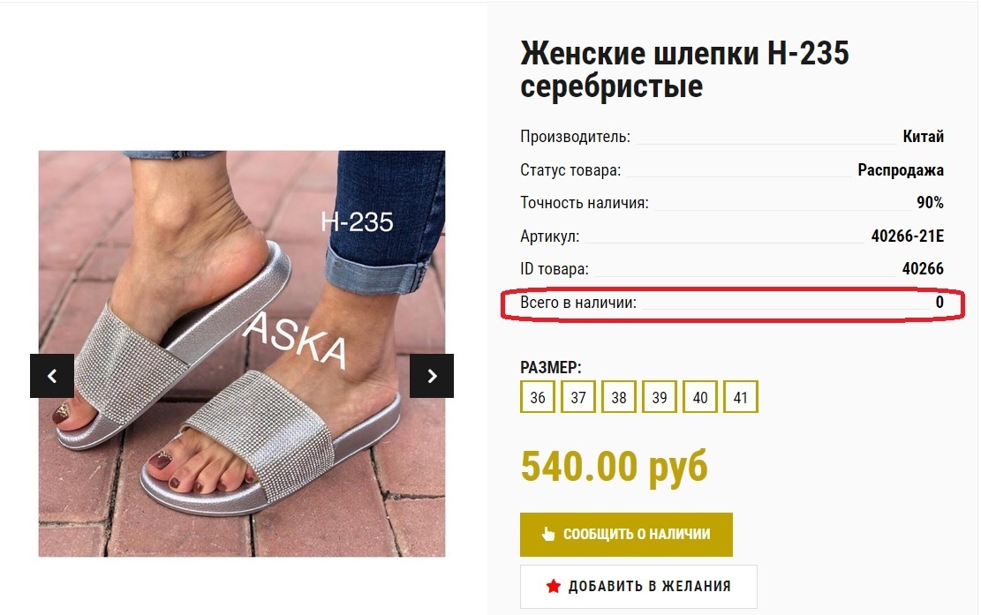
Task: Open the main product image of silver slippers
Action: click(x=242, y=353)
